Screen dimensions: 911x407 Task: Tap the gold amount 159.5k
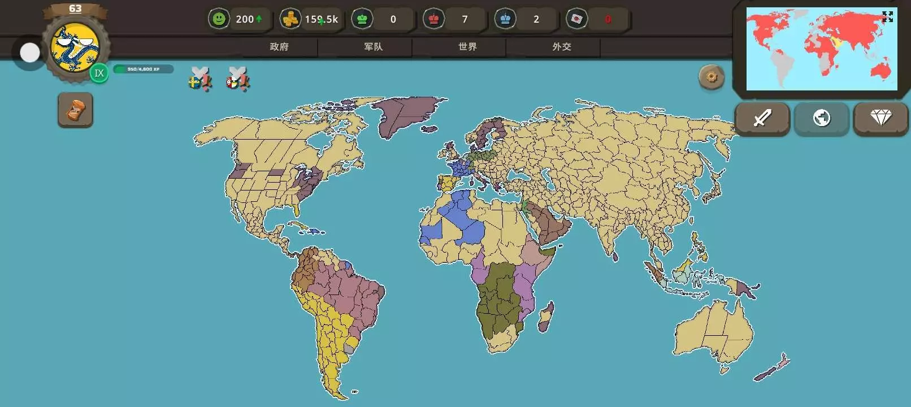click(x=322, y=19)
